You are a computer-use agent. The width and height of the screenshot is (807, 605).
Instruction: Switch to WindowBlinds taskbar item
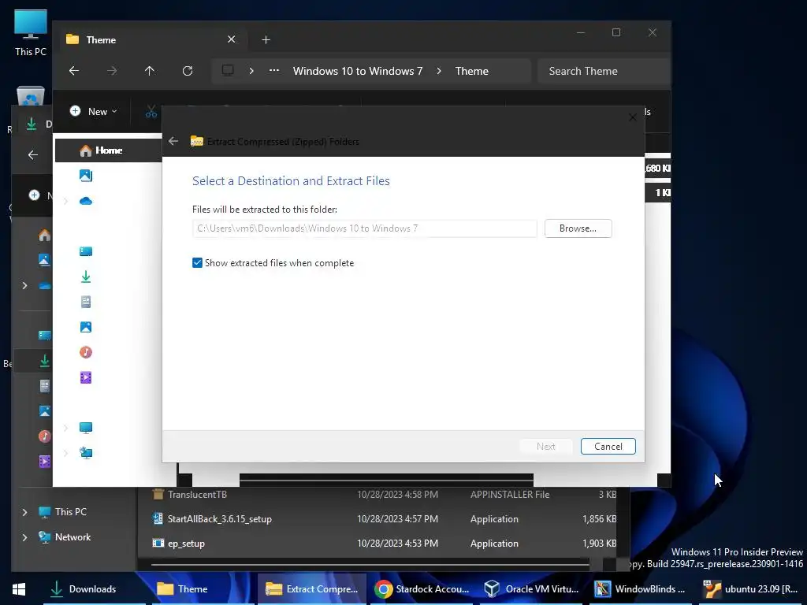pyautogui.click(x=640, y=589)
